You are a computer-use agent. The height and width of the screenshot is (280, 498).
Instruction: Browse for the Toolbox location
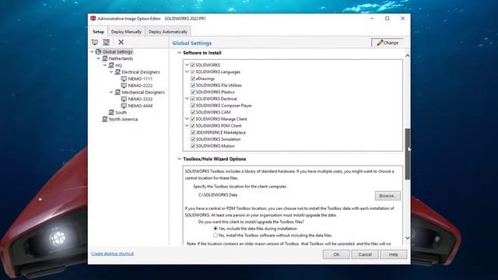[388, 196]
